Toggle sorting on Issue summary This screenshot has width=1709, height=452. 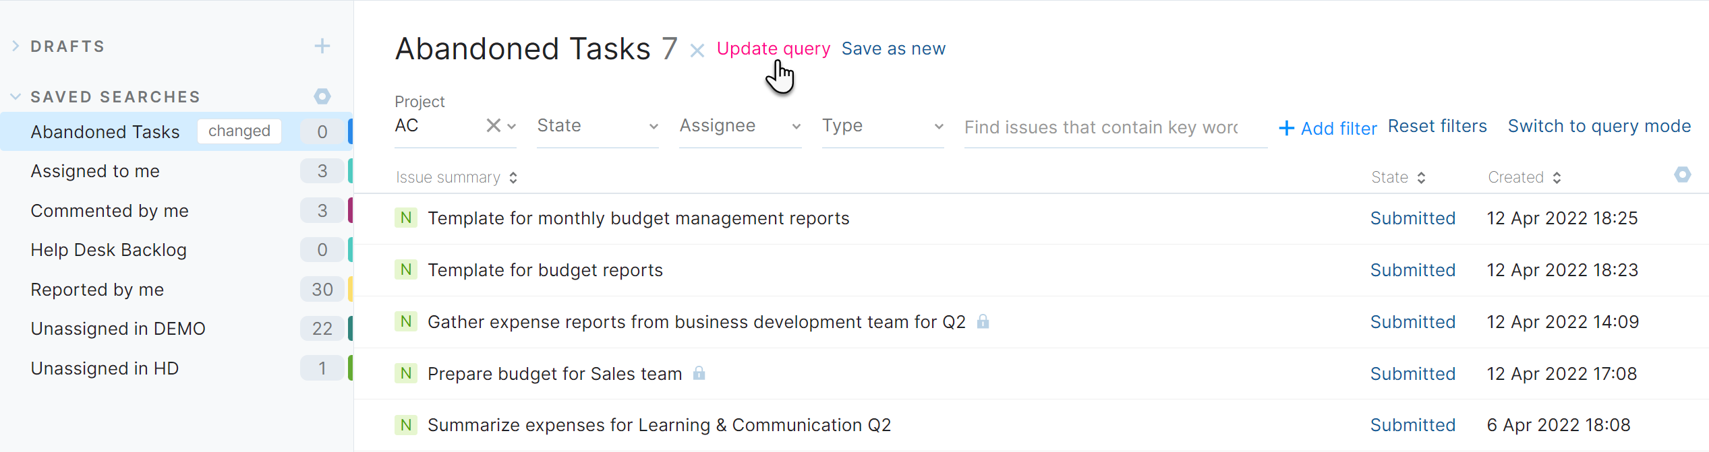coord(513,176)
